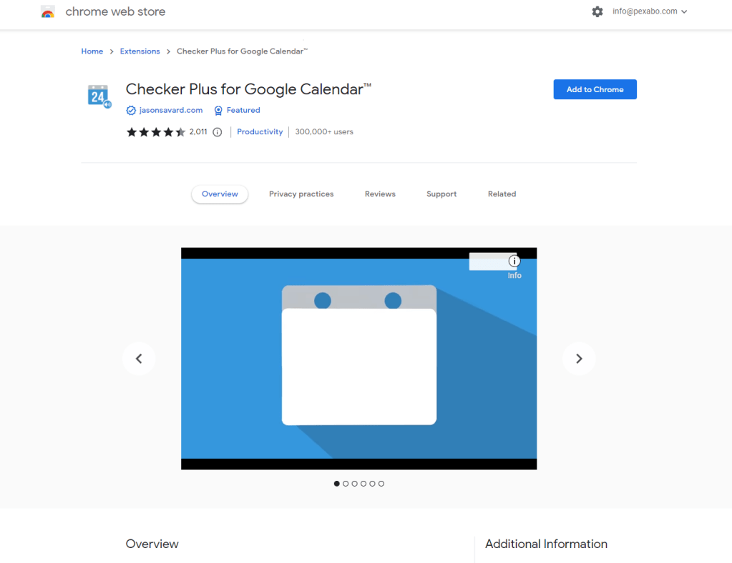Click the Chrome Web Store rainbow logo
This screenshot has height=563, width=732.
coord(48,11)
